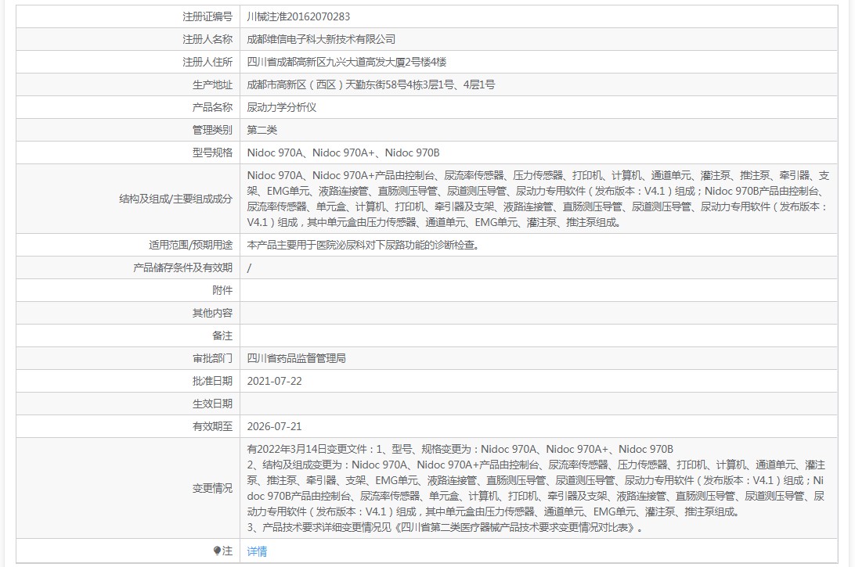Click the 注册人住所 label

pos(207,62)
